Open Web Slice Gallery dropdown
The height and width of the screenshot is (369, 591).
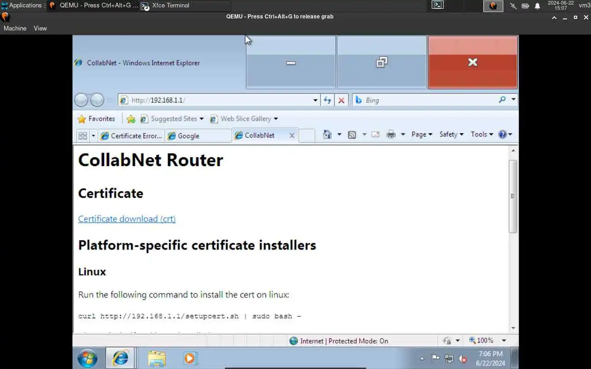(x=244, y=119)
